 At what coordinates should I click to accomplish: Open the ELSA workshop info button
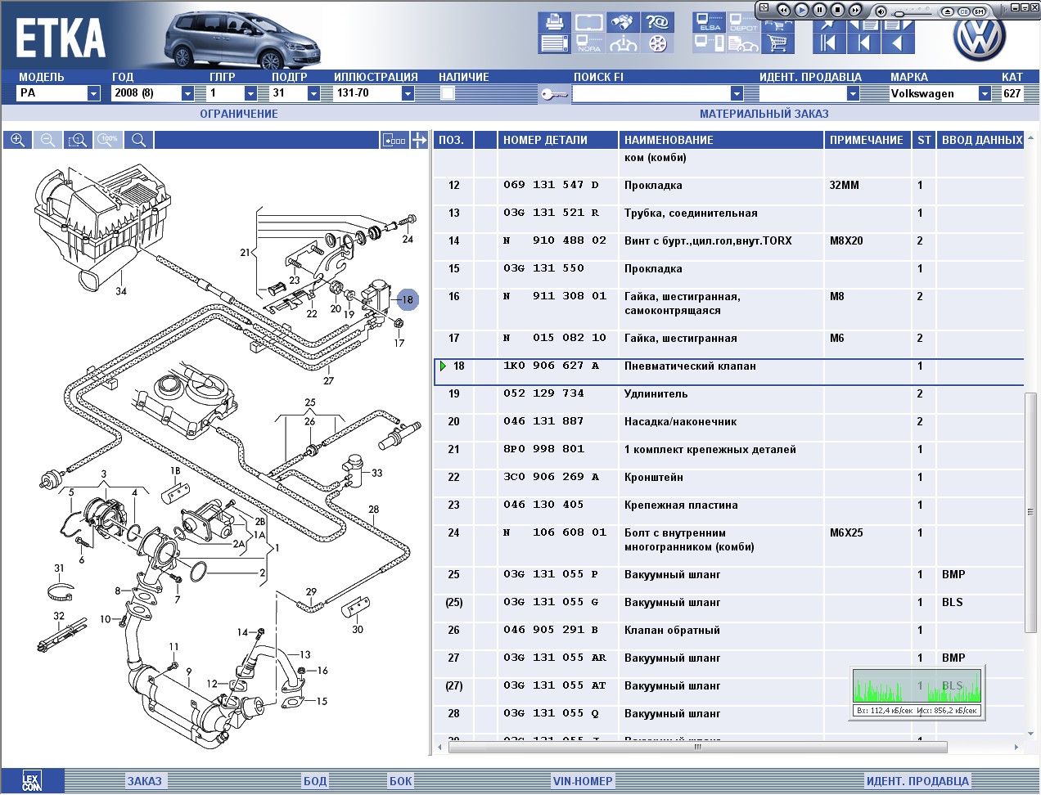point(709,22)
